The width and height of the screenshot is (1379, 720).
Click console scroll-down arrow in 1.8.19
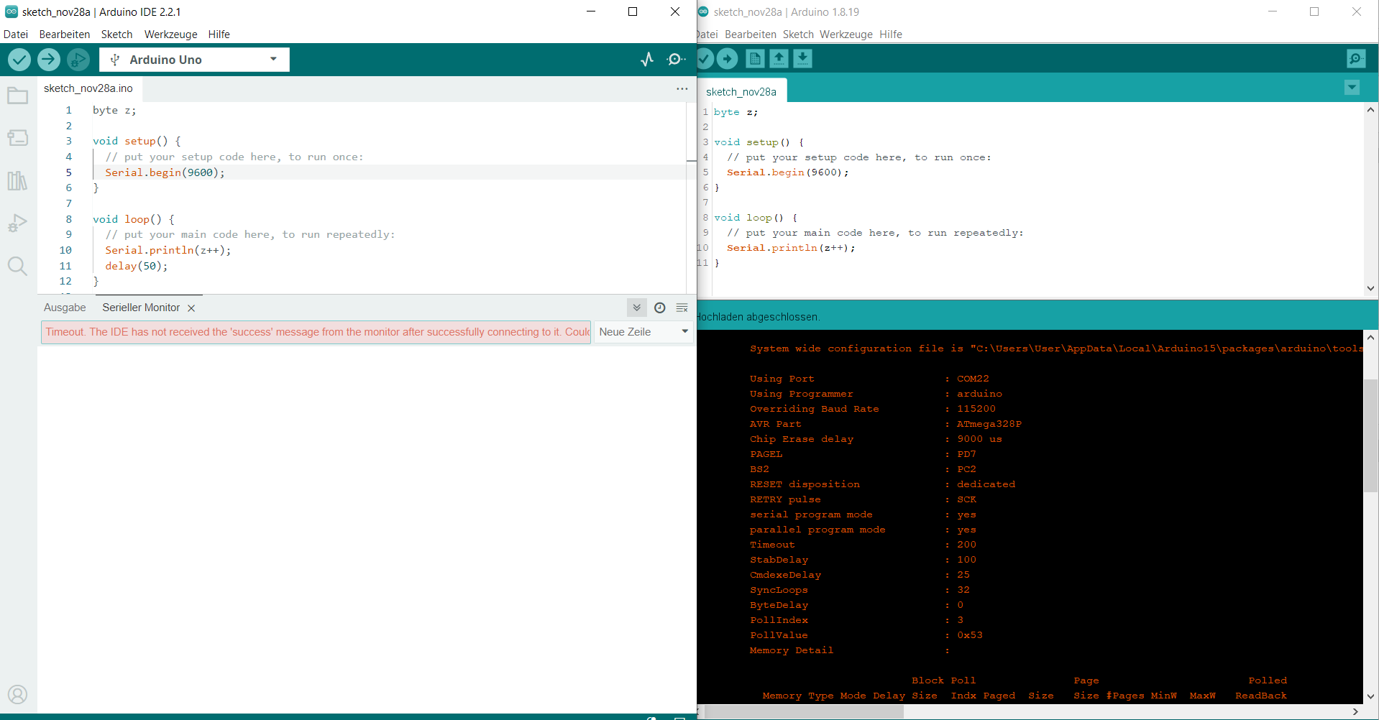[1370, 696]
